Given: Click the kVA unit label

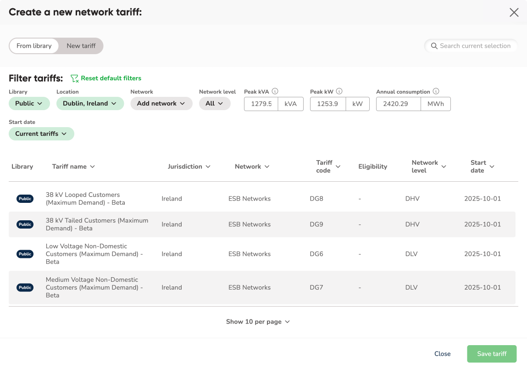Looking at the screenshot, I should click(290, 104).
